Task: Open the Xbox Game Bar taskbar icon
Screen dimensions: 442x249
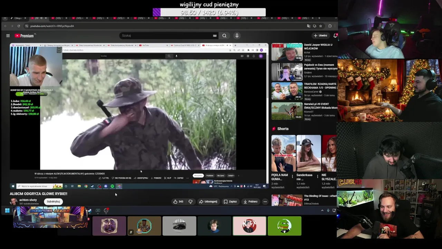Action: (98, 210)
